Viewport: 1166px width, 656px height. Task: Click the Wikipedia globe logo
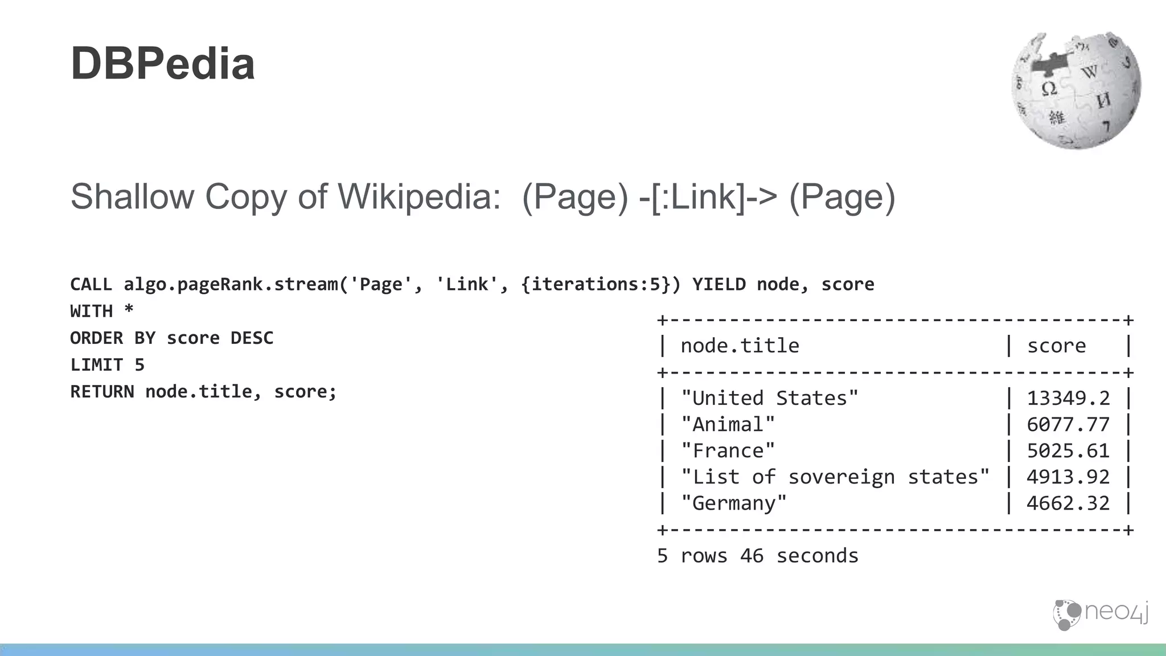[1076, 91]
